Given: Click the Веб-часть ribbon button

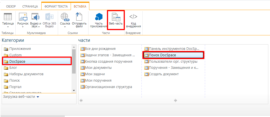Looking at the screenshot, I should (116, 20).
